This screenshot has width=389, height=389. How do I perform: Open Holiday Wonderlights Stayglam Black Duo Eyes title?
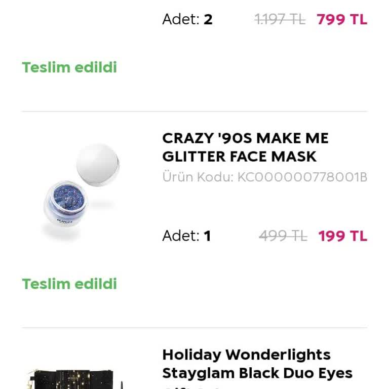(257, 364)
